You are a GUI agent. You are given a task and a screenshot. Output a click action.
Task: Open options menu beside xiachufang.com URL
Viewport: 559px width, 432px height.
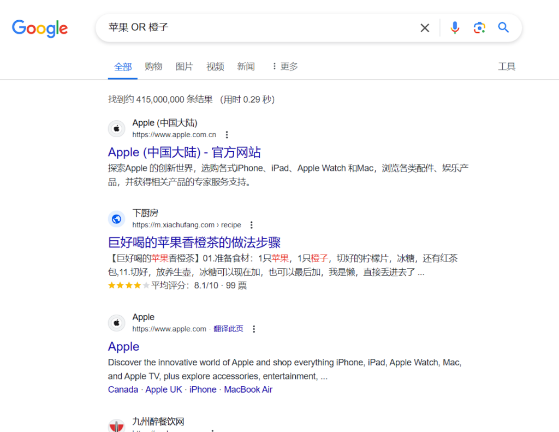coord(252,225)
